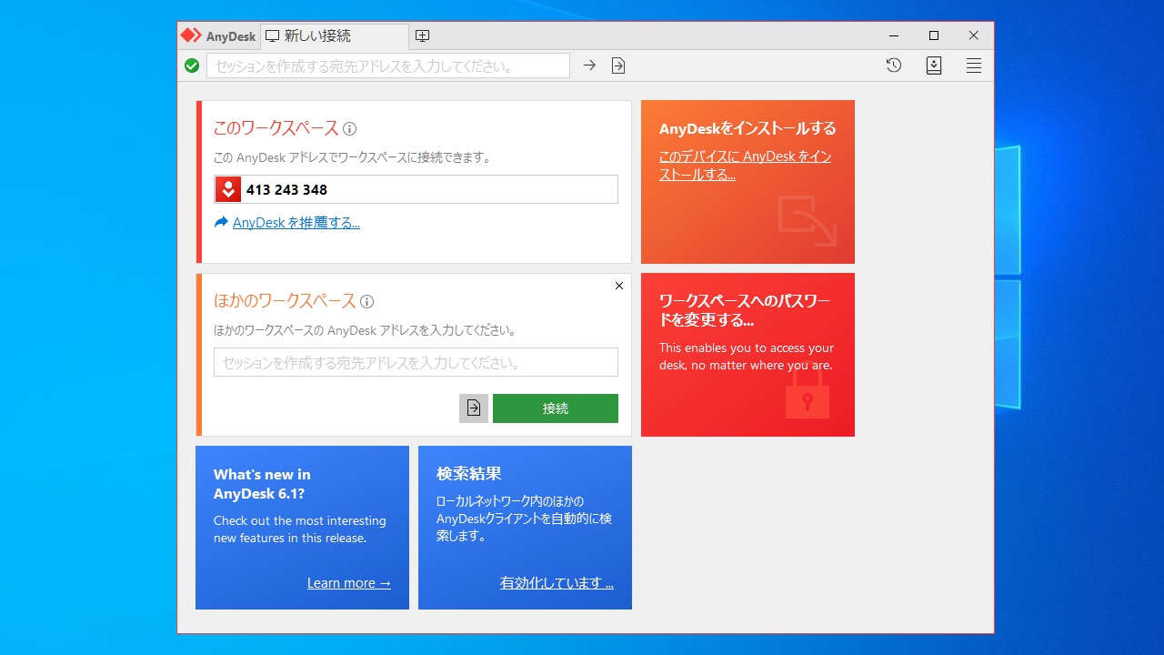
Task: Click the green connection status checkmark icon
Action: tap(192, 65)
